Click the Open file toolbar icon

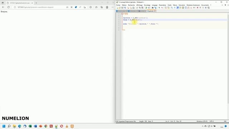point(120,8)
